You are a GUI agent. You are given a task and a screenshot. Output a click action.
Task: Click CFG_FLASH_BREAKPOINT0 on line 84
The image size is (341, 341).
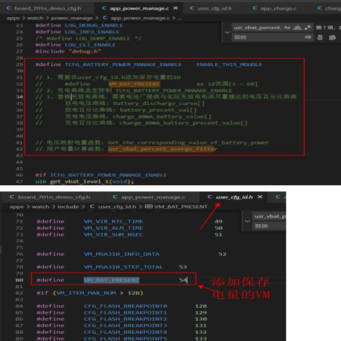125,306
